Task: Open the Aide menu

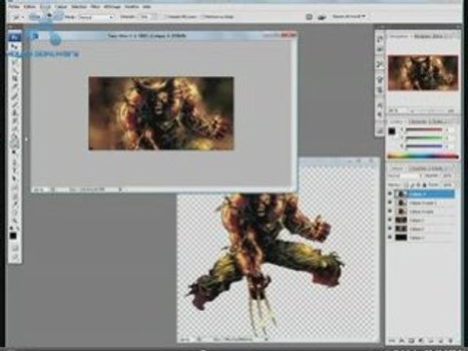Action: click(146, 6)
